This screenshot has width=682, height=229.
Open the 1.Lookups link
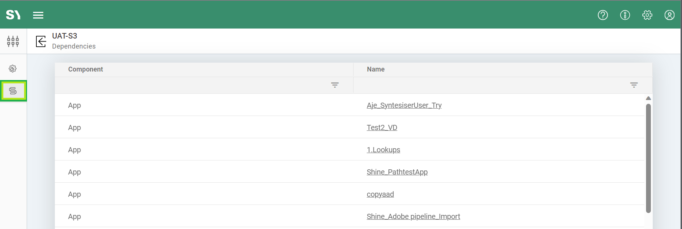pos(383,150)
